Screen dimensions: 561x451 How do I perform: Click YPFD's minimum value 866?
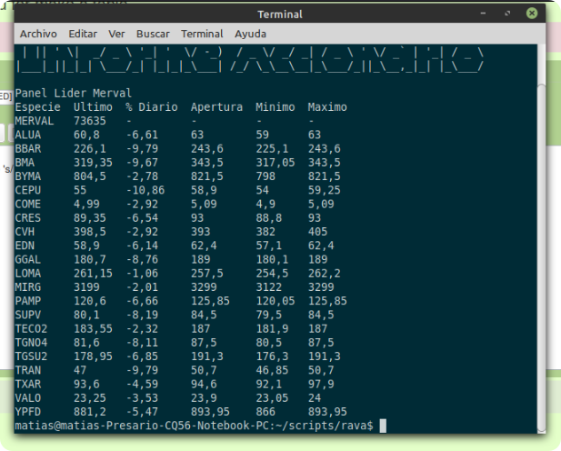tap(265, 412)
